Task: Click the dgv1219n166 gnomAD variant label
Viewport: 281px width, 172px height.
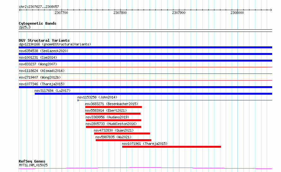Action: point(55,44)
